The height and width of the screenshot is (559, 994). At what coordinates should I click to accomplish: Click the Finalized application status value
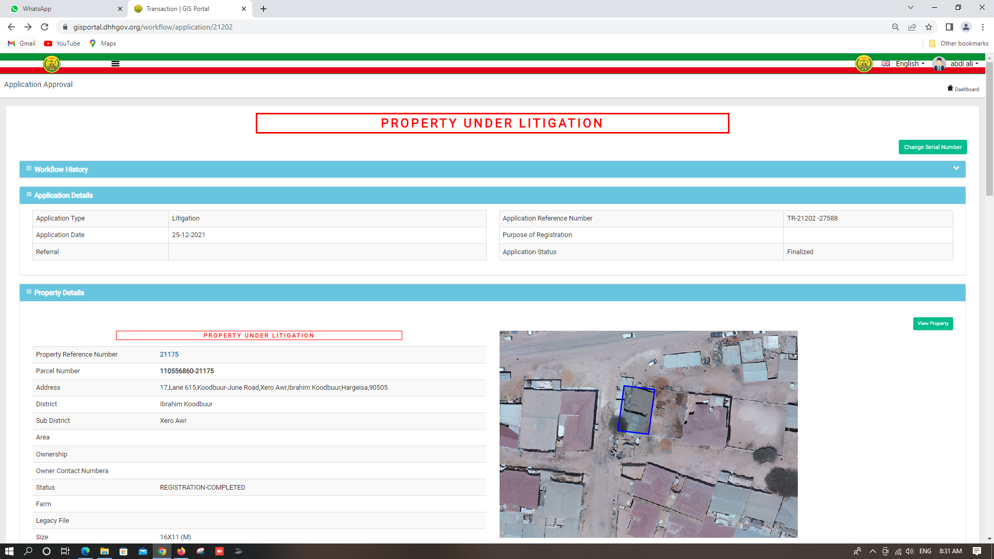[800, 252]
